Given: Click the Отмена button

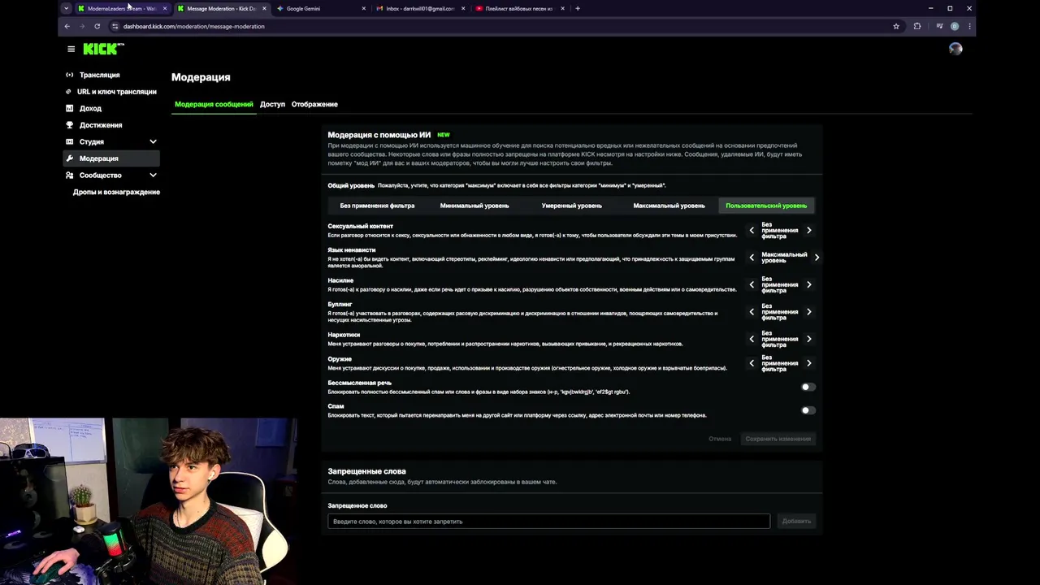Looking at the screenshot, I should click(x=720, y=439).
